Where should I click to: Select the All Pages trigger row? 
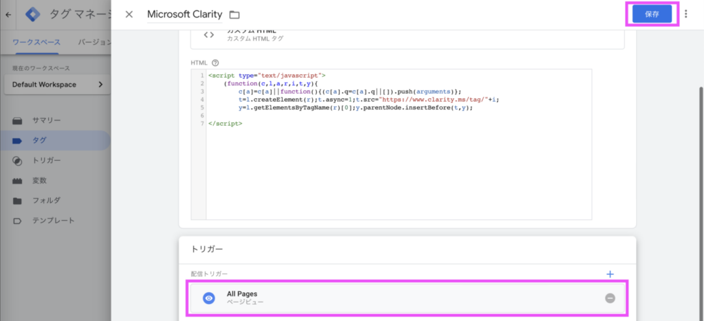(x=406, y=298)
